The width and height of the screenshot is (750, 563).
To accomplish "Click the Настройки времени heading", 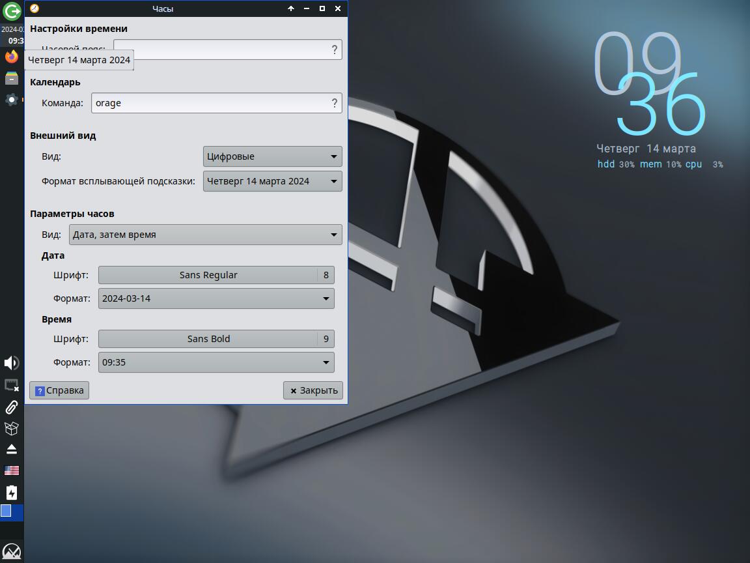I will pos(78,29).
